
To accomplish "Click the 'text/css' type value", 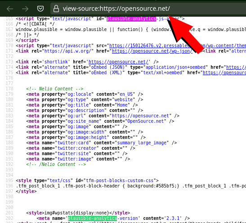I will point(60,180).
